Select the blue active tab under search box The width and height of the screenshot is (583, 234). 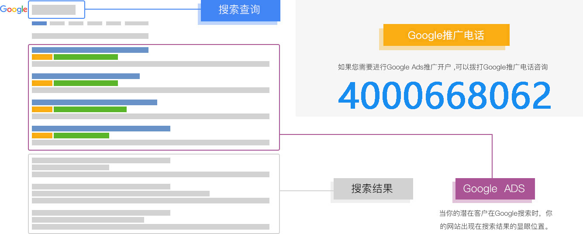39,23
